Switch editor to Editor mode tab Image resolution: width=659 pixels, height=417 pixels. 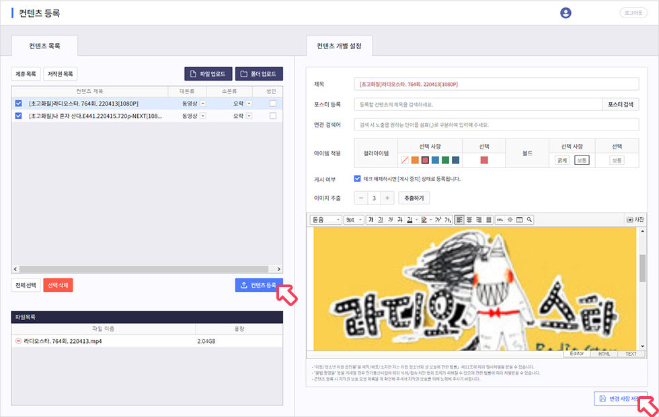577,354
